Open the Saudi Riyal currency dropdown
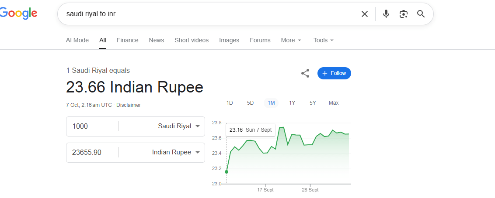 pos(179,126)
